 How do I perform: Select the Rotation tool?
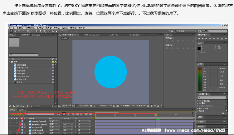pos(24,31)
